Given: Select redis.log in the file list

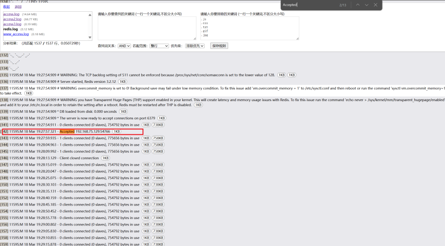Looking at the screenshot, I should coord(10,29).
